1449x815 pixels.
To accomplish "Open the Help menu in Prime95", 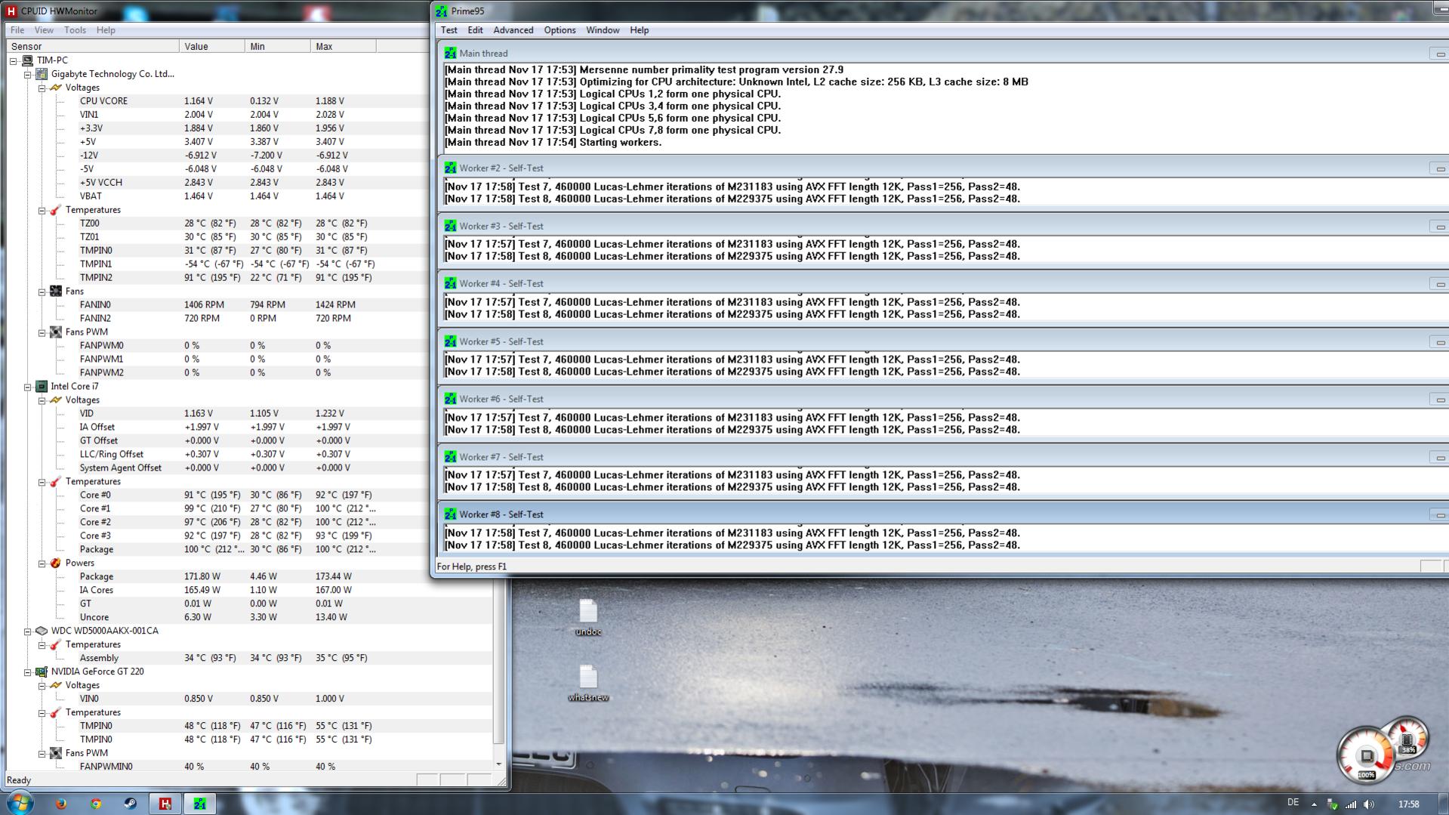I will pyautogui.click(x=640, y=30).
